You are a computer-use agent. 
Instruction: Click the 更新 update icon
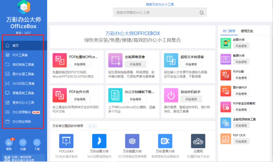(9, 143)
